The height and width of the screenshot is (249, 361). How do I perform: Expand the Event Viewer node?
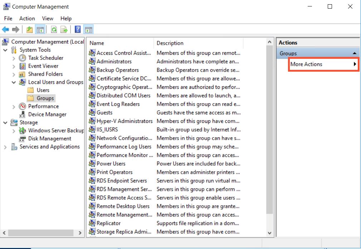point(14,67)
